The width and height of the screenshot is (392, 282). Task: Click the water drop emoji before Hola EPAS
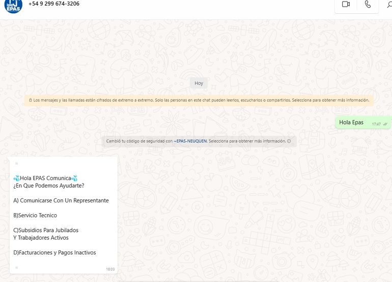click(x=16, y=178)
